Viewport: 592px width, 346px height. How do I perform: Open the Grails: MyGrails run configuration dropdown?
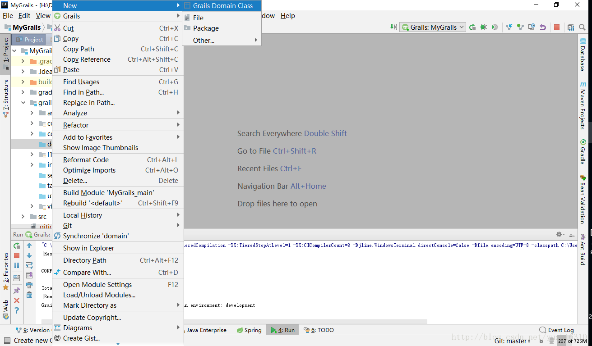[x=433, y=27]
